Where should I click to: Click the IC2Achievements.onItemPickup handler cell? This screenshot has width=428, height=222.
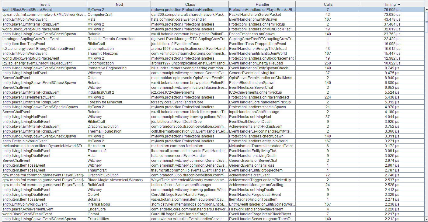(262, 92)
